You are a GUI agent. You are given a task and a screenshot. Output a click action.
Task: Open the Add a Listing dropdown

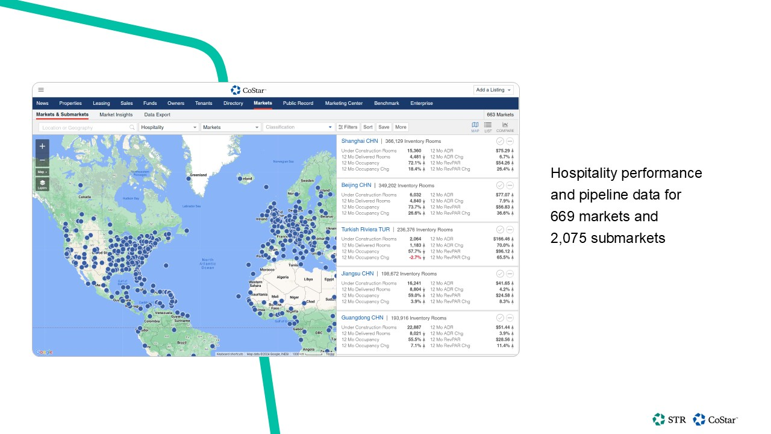pyautogui.click(x=493, y=90)
